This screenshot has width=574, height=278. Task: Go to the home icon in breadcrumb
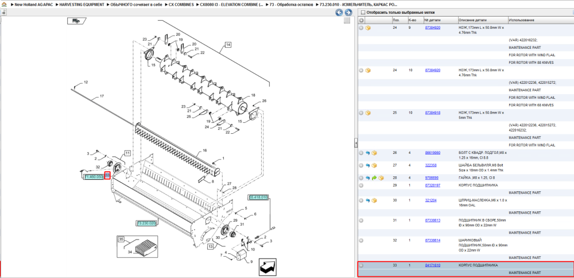click(4, 5)
